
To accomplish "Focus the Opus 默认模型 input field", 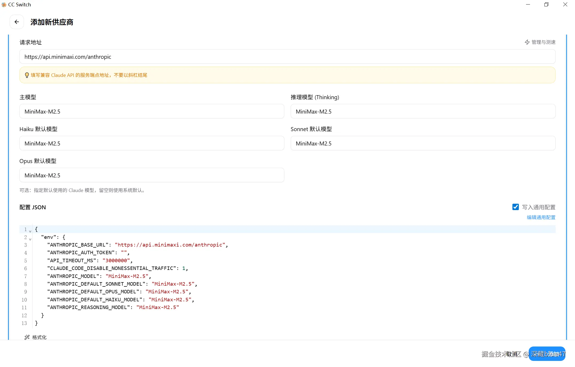I will [151, 175].
